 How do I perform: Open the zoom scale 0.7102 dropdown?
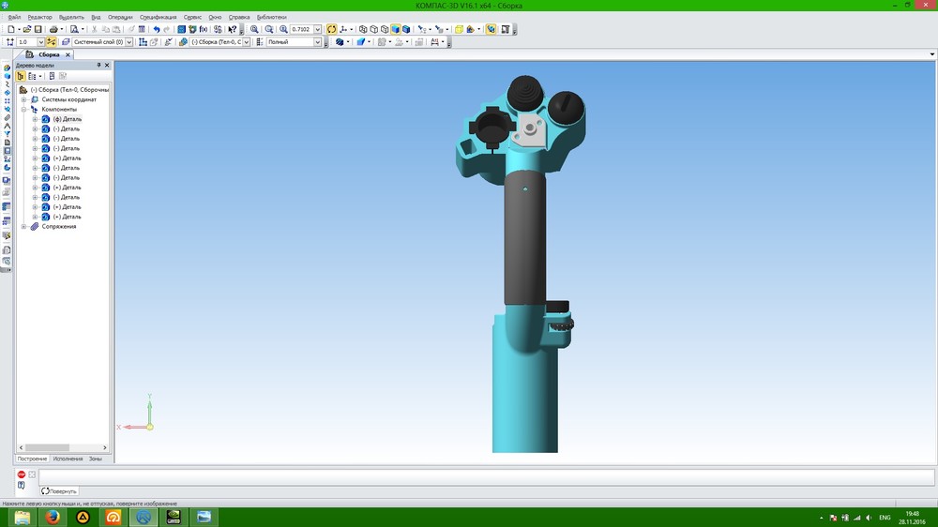(317, 29)
